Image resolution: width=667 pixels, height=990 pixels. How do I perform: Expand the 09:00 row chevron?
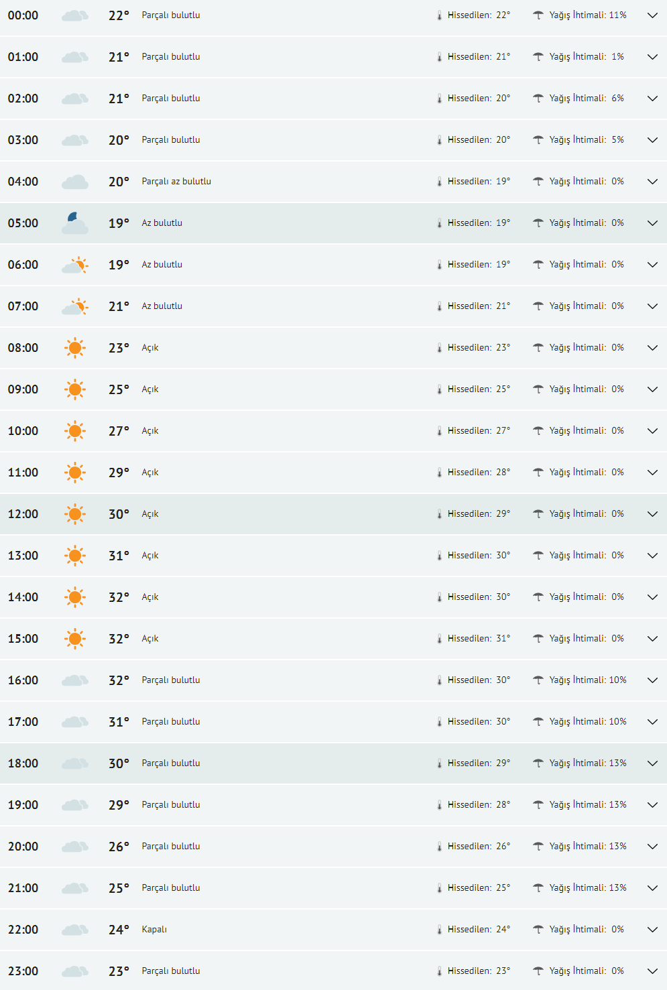[x=652, y=389]
